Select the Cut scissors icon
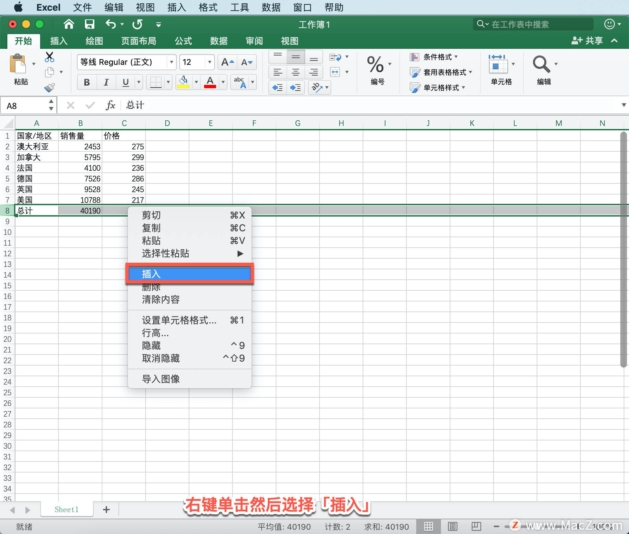The height and width of the screenshot is (534, 629). click(x=50, y=57)
